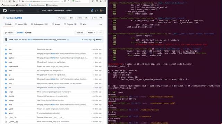222x124 pixels.
Task: Open the Numba Issues bookmark
Action: (x=8, y=5)
